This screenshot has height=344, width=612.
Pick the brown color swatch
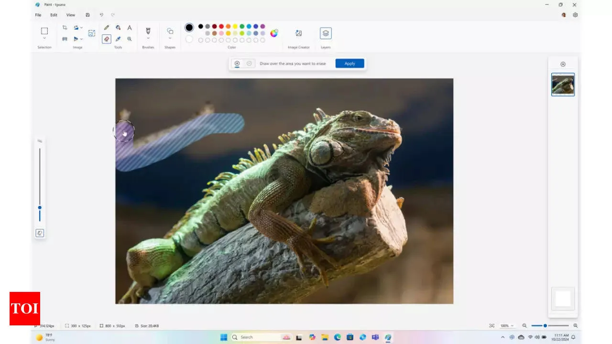point(215,33)
